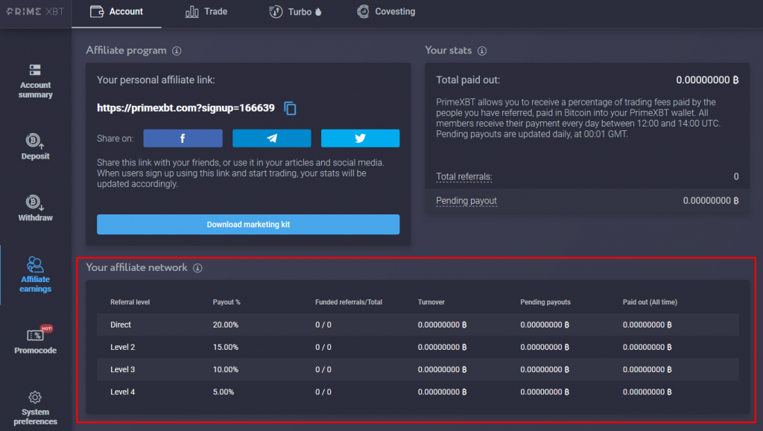The height and width of the screenshot is (431, 763).
Task: Click the Covesting tab icon
Action: [363, 11]
